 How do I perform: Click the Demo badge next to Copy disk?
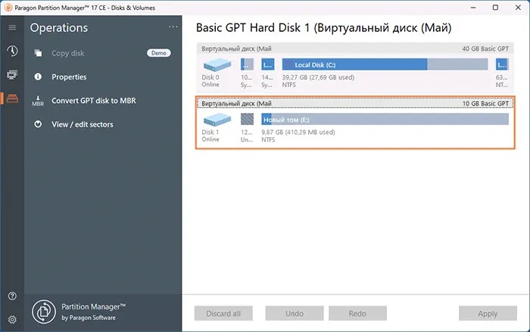tap(159, 53)
